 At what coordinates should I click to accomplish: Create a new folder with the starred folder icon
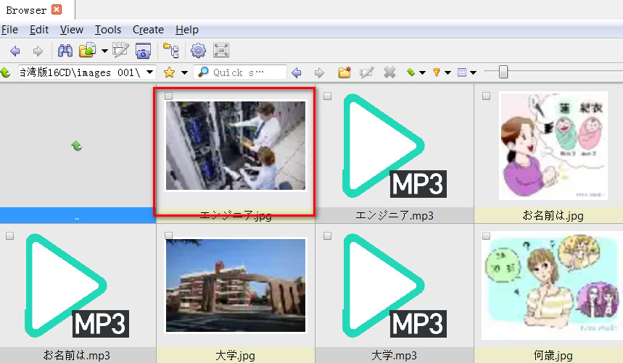pyautogui.click(x=344, y=72)
